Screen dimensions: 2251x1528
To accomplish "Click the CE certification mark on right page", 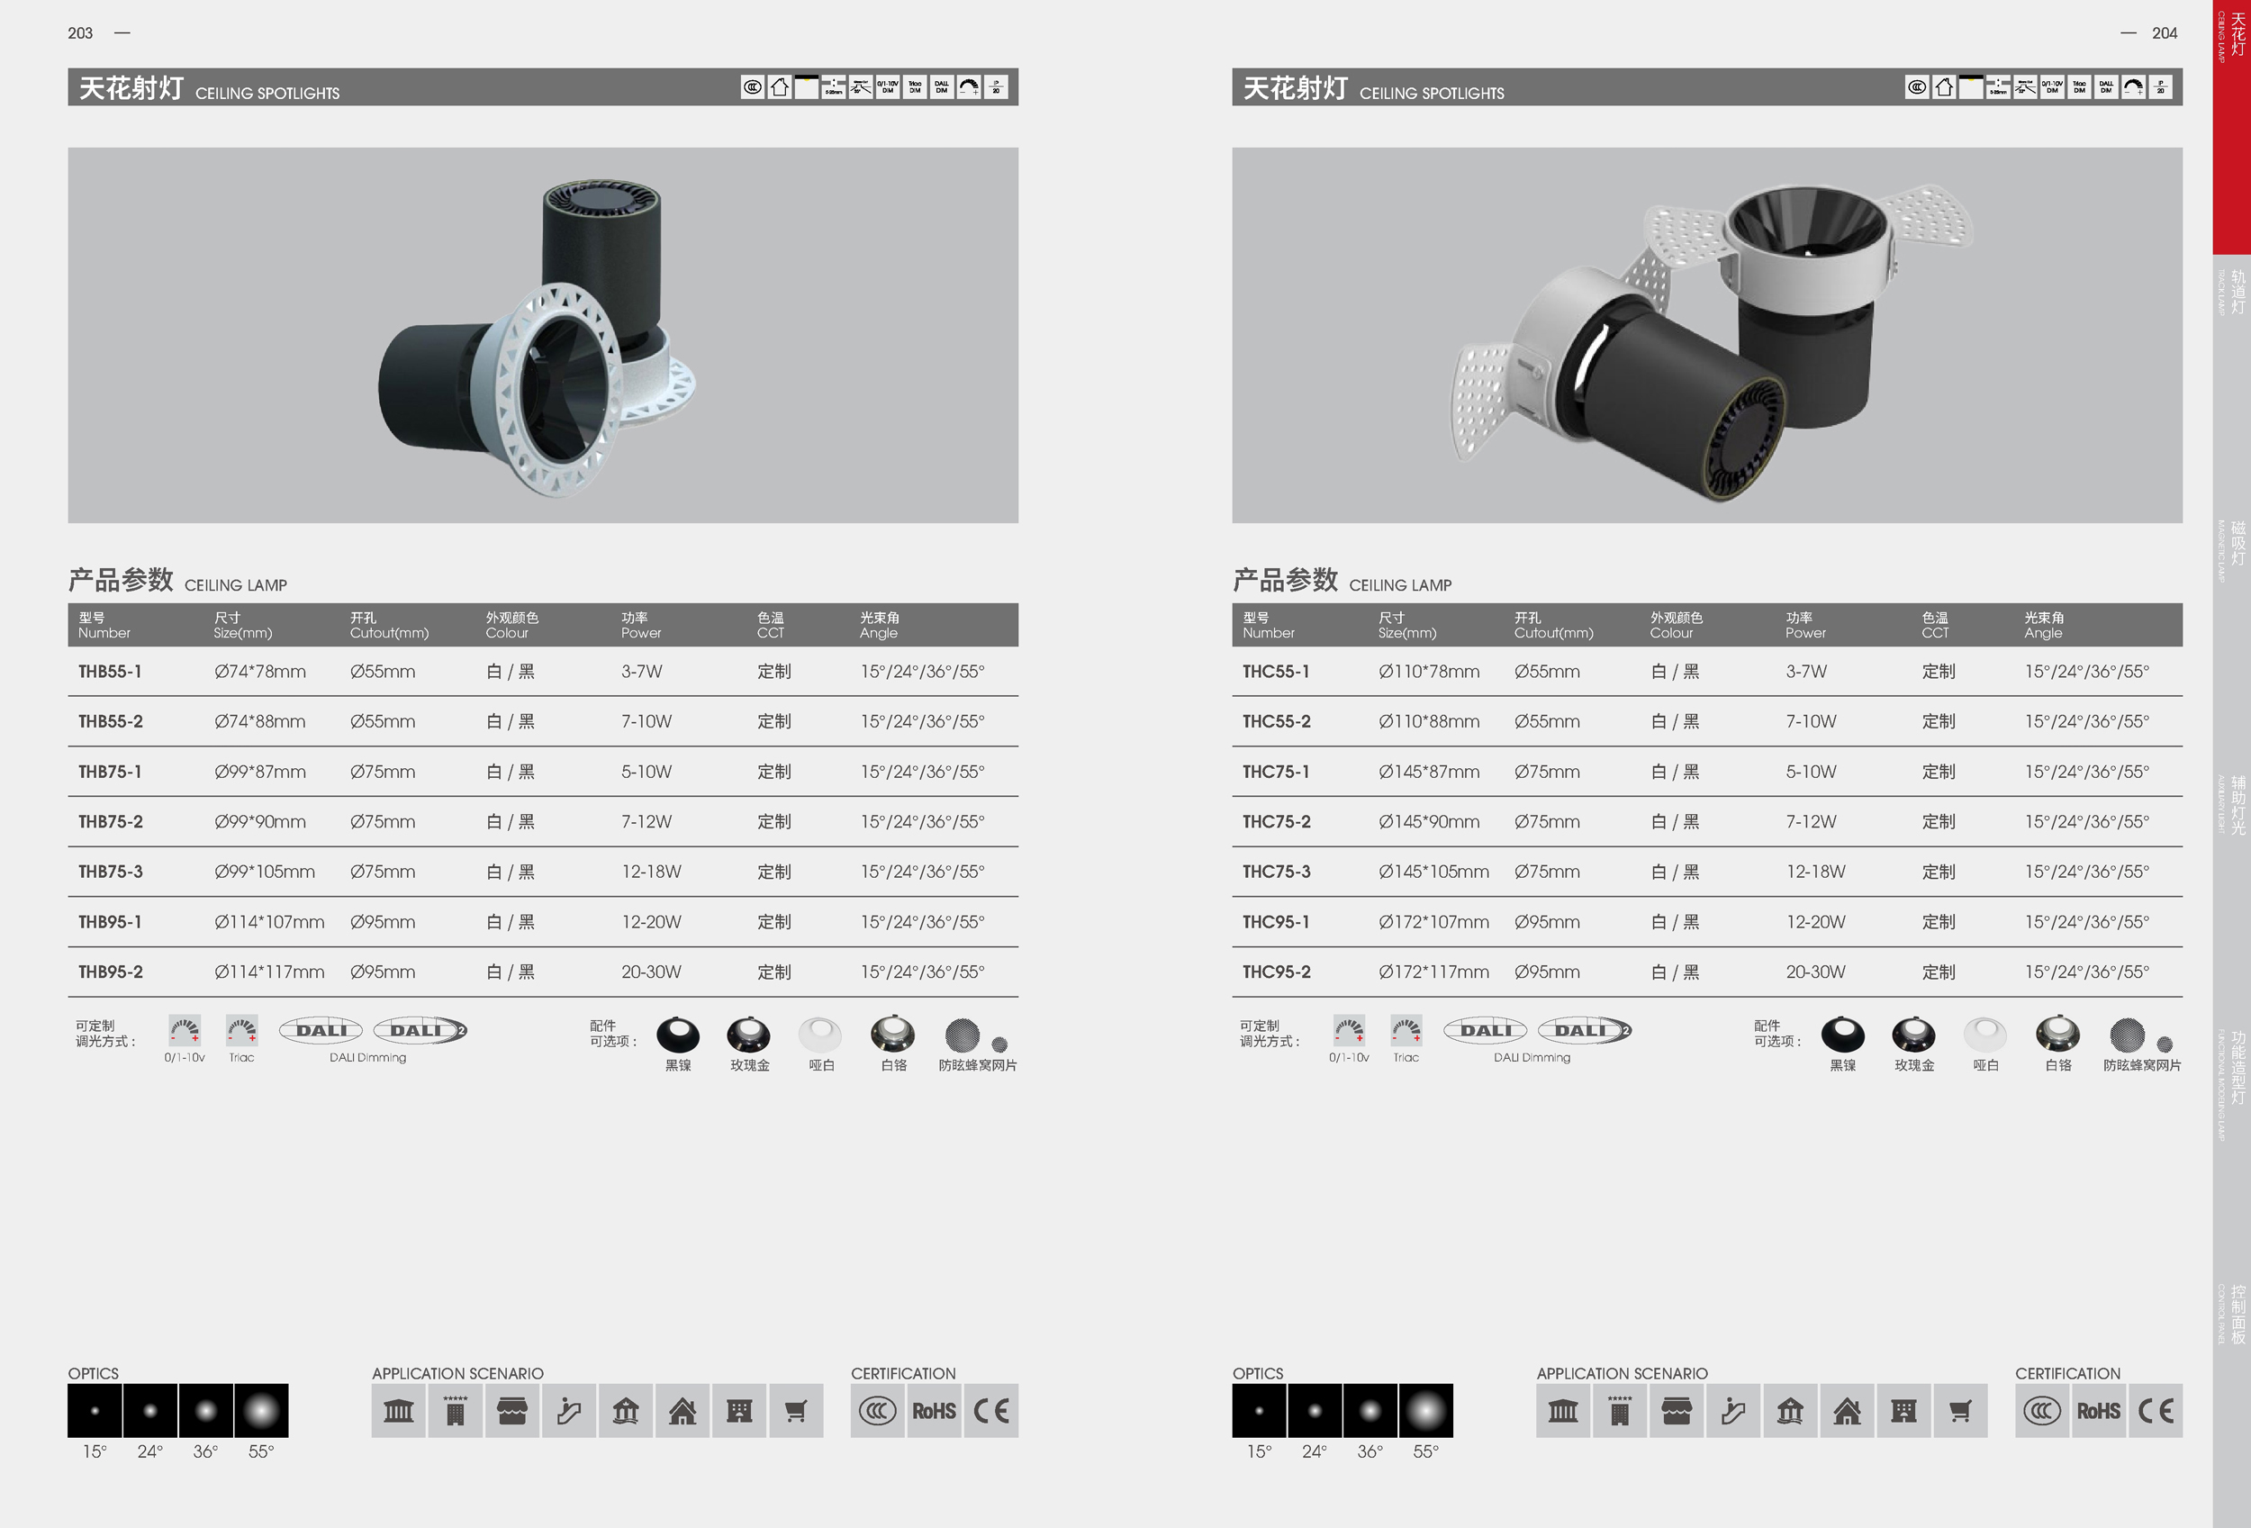I will click(x=2156, y=1411).
